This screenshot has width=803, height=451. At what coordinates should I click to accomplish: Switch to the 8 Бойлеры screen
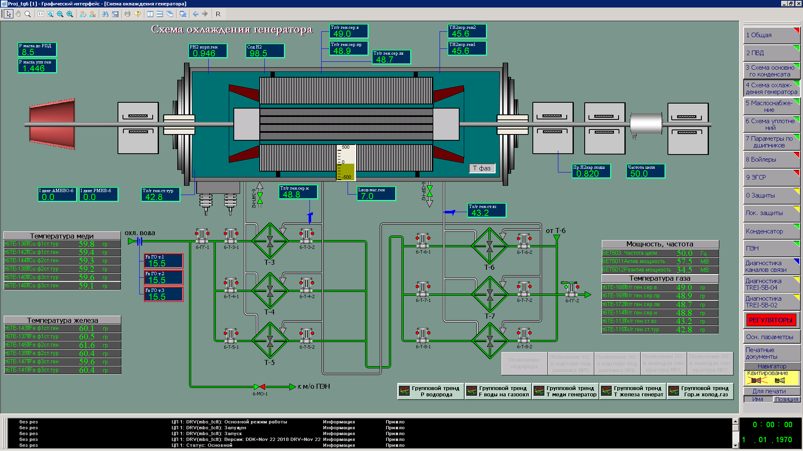coord(771,160)
